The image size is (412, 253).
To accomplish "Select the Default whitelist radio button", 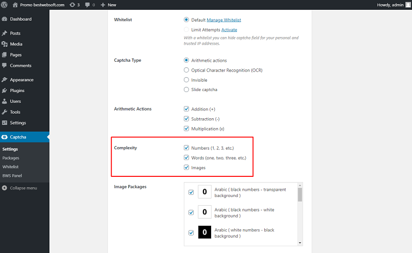I will (x=186, y=20).
